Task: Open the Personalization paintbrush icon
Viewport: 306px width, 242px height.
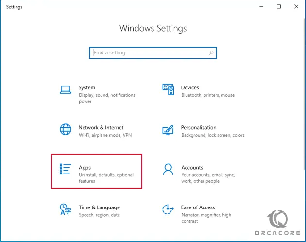Action: 168,130
